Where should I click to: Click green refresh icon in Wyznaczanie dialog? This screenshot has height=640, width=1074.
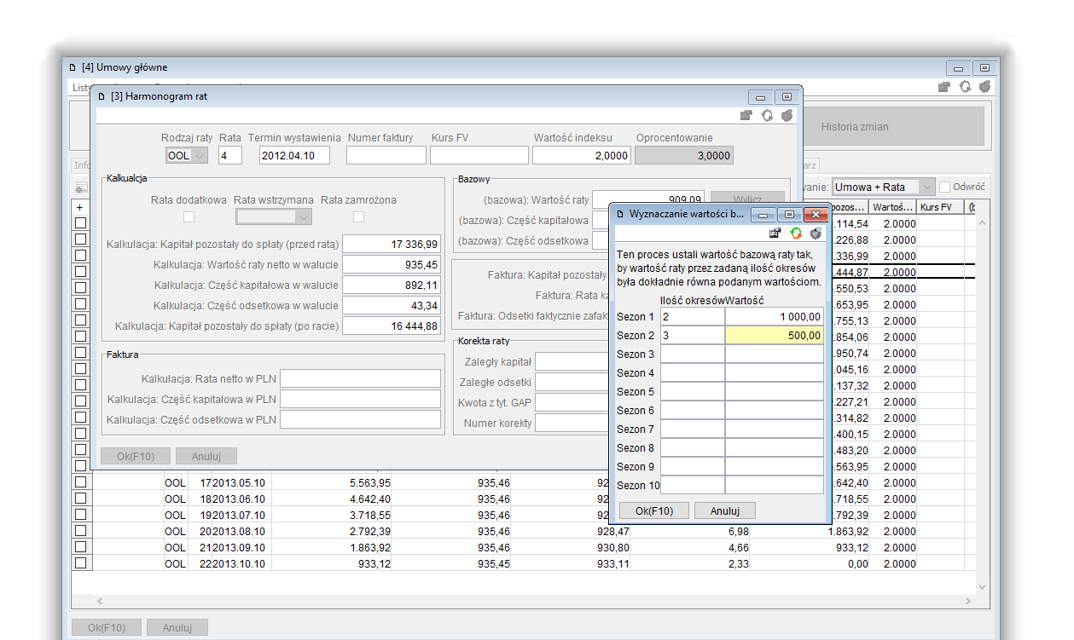tap(796, 233)
